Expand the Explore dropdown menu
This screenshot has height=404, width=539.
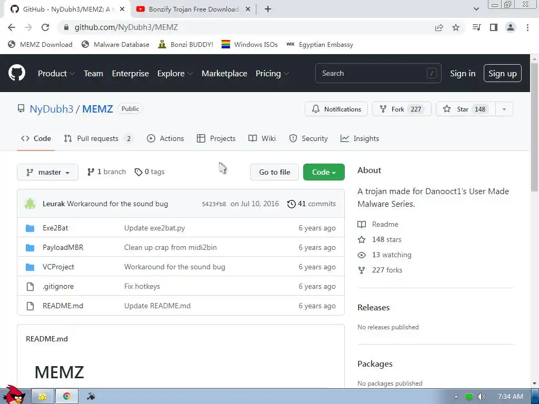(x=175, y=73)
